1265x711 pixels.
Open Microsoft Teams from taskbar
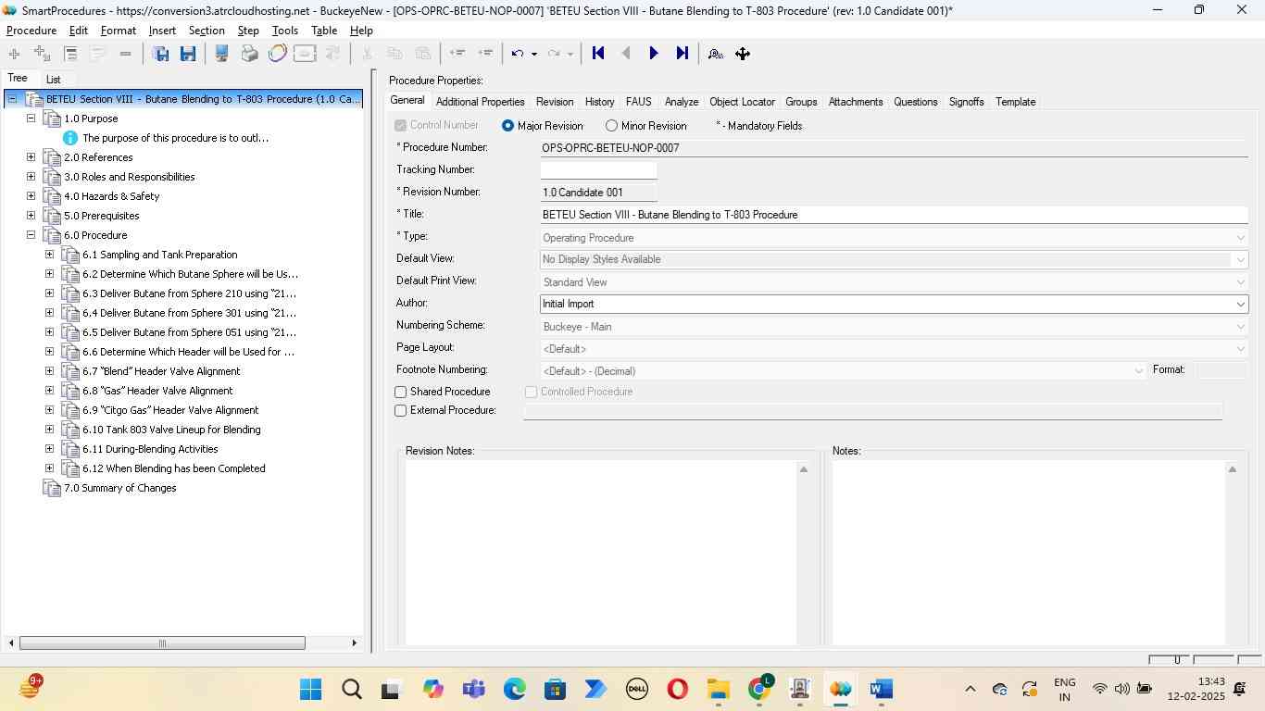pos(474,689)
